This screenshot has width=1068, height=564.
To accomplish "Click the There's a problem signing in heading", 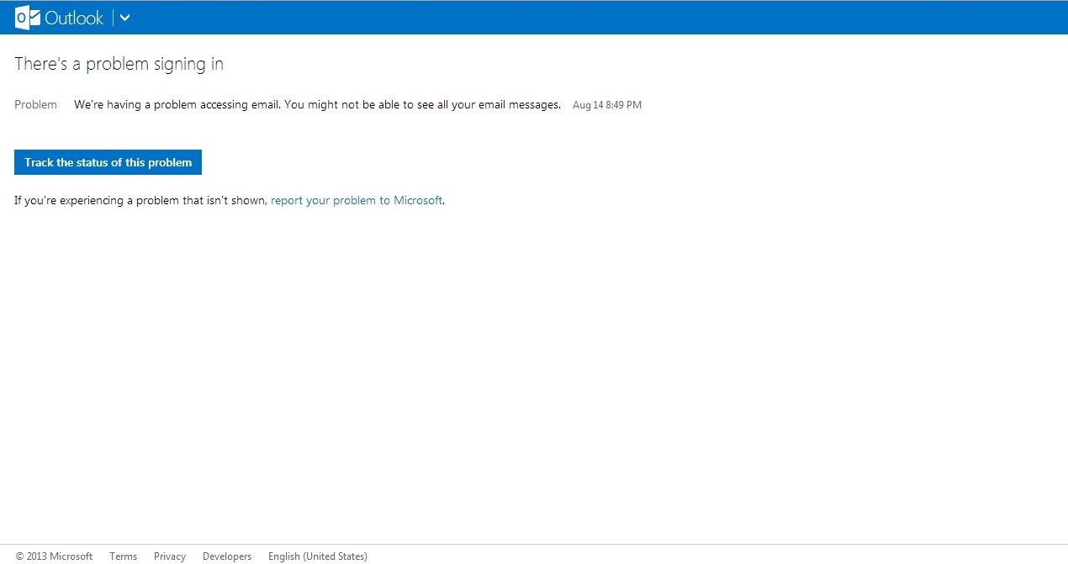I will (x=119, y=64).
